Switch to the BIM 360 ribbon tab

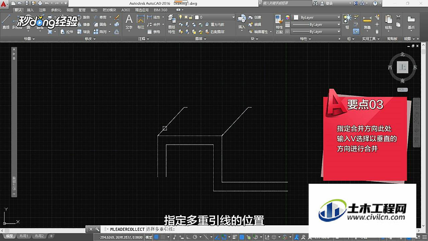(x=160, y=10)
